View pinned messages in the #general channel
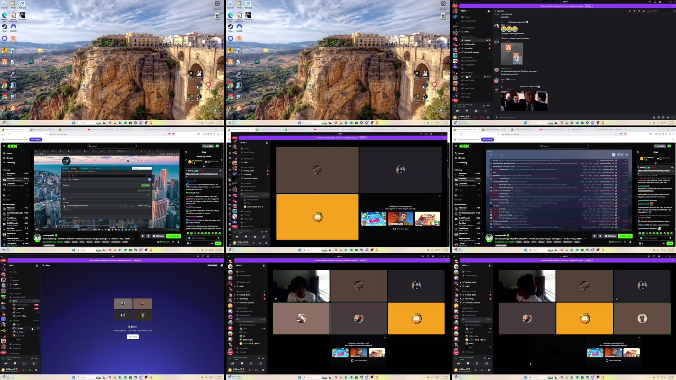 click(x=639, y=11)
